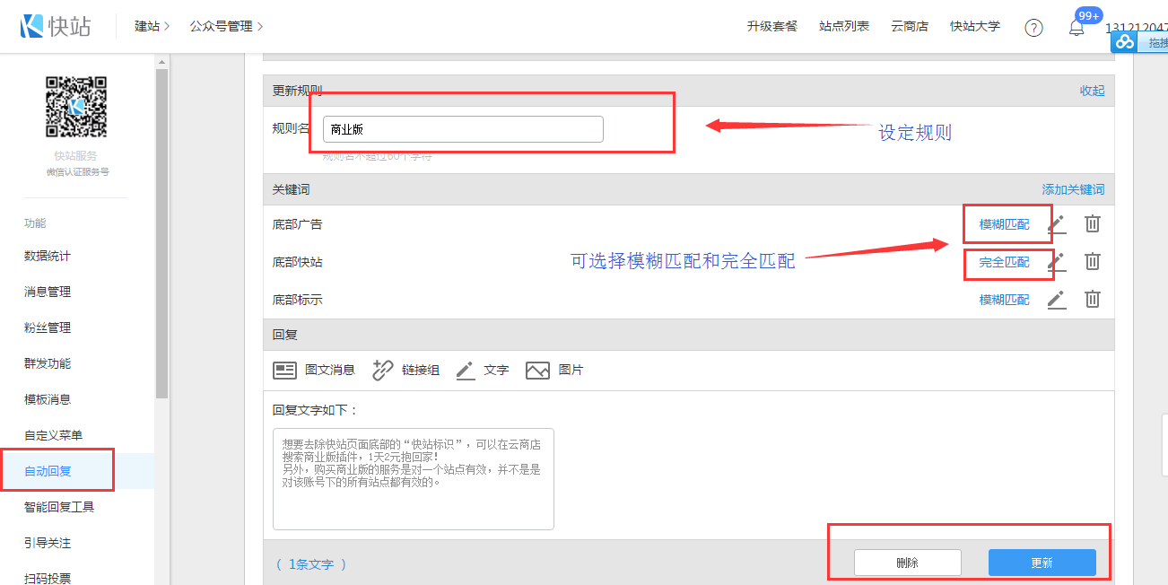Choose the 链接组 reply icon
The image size is (1168, 585).
(x=383, y=371)
